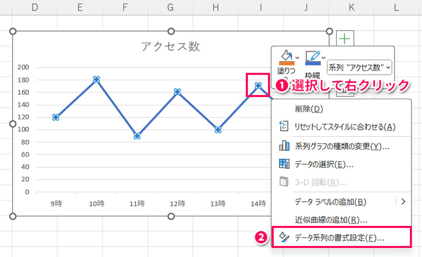422x257 pixels.
Task: Click the top-right chart resize handle
Action: coord(329,32)
